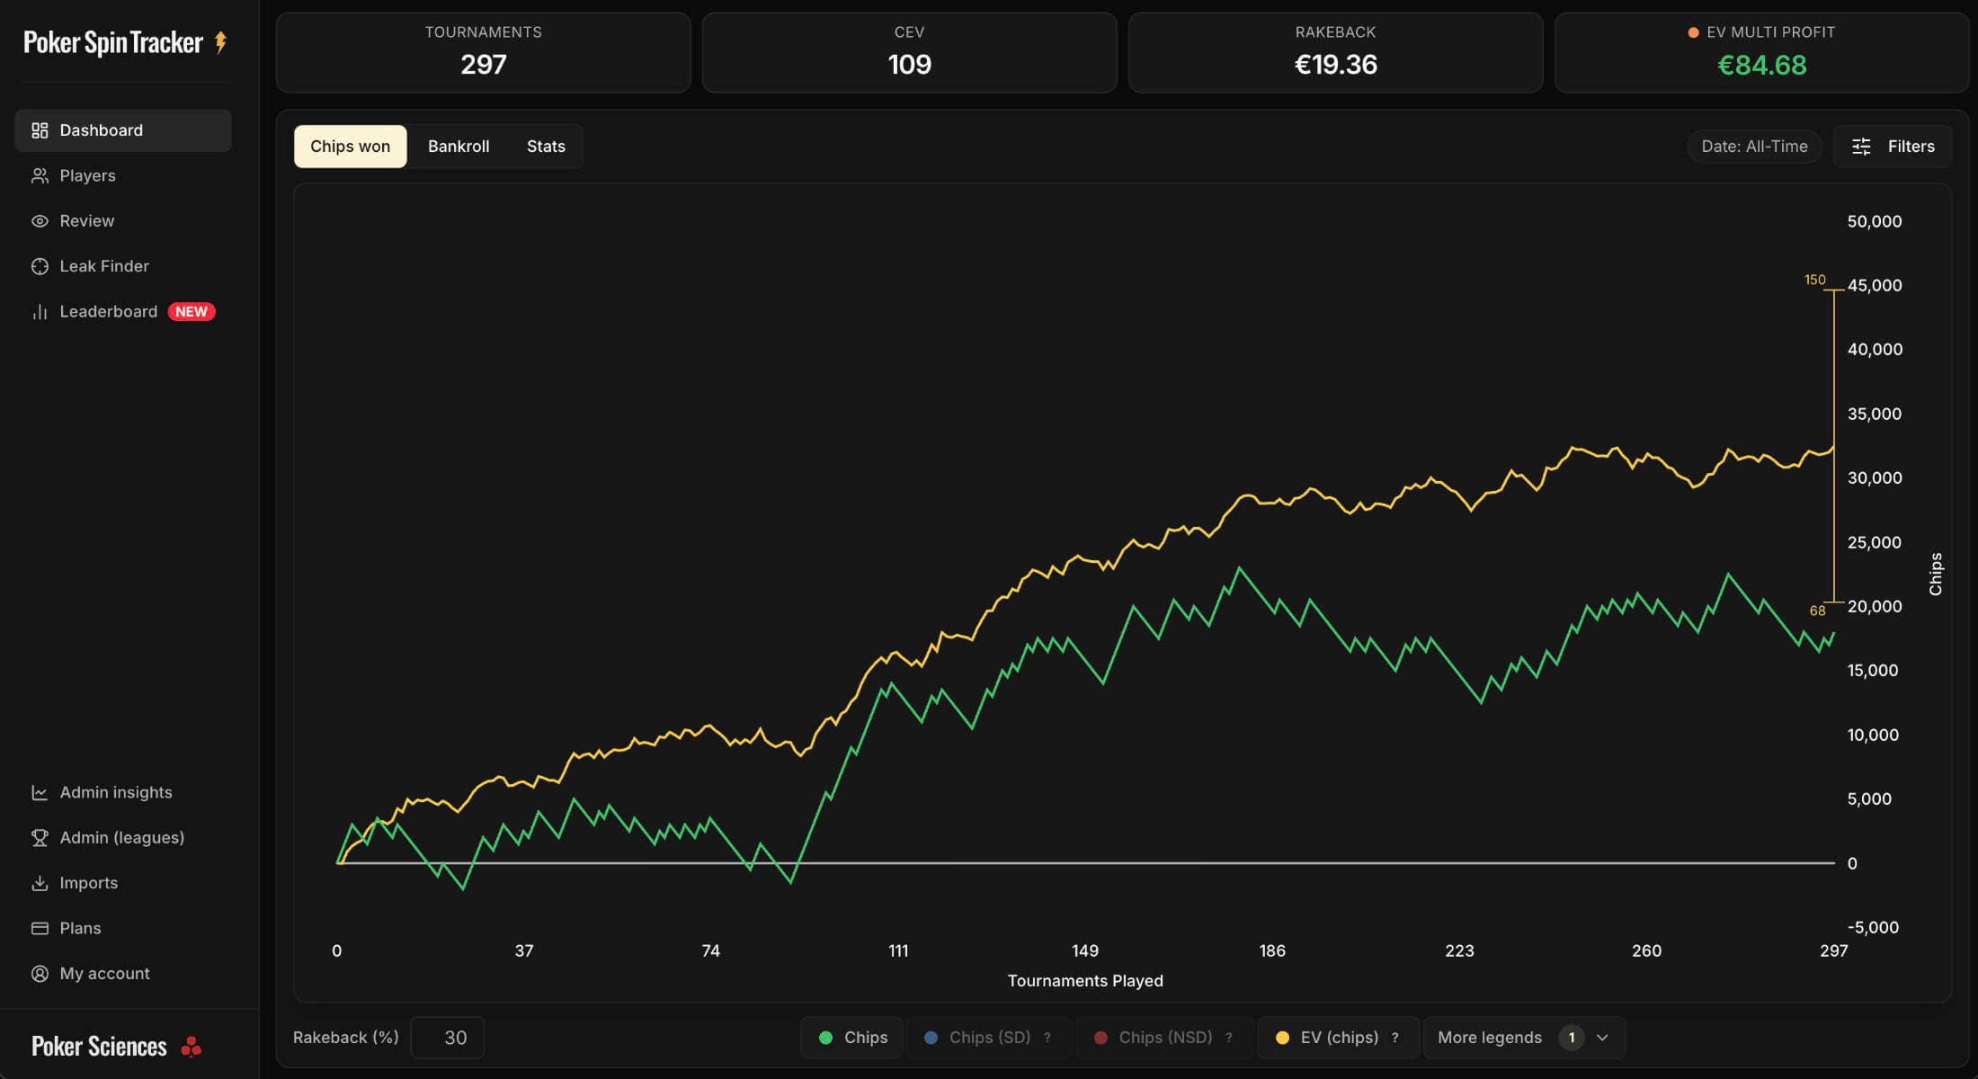Expand the More legends dropdown
The width and height of the screenshot is (1978, 1079).
click(x=1489, y=1037)
